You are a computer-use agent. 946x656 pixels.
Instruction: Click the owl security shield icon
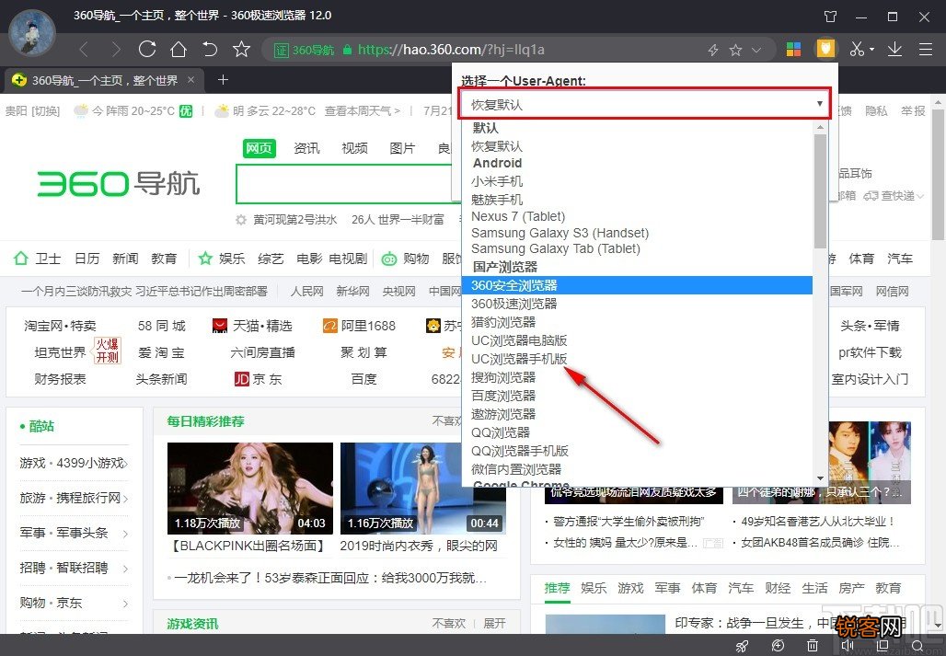(x=825, y=48)
